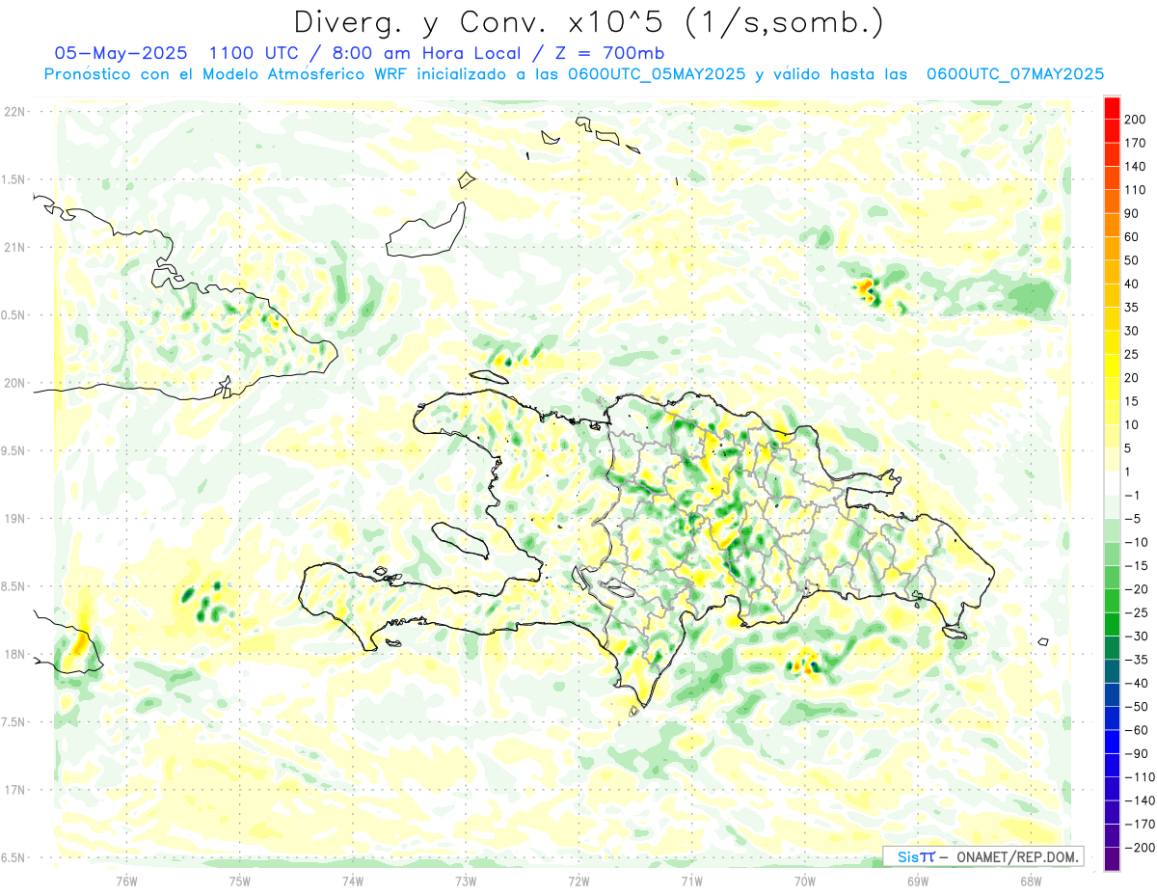Click the '71W' longitude label
This screenshot has height=894, width=1157.
pyautogui.click(x=691, y=880)
